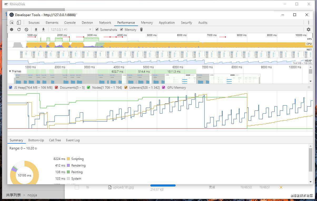
Task: Click the 8224 ms Scripting value
Action: click(x=59, y=159)
